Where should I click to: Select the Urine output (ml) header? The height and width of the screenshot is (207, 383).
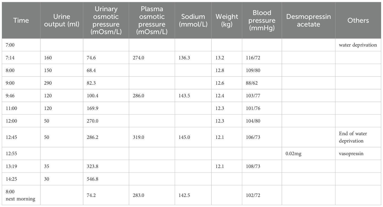pyautogui.click(x=62, y=20)
